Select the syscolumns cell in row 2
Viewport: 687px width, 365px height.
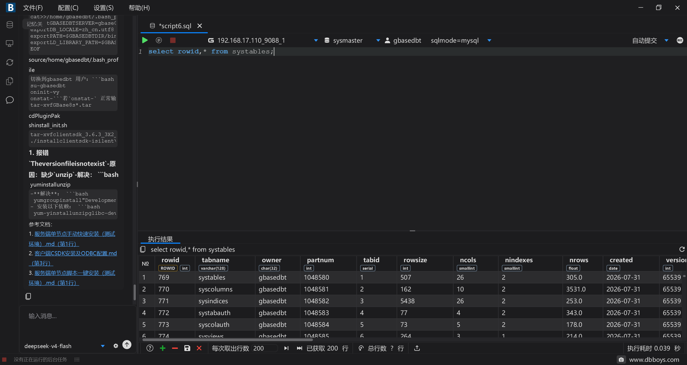pos(225,289)
